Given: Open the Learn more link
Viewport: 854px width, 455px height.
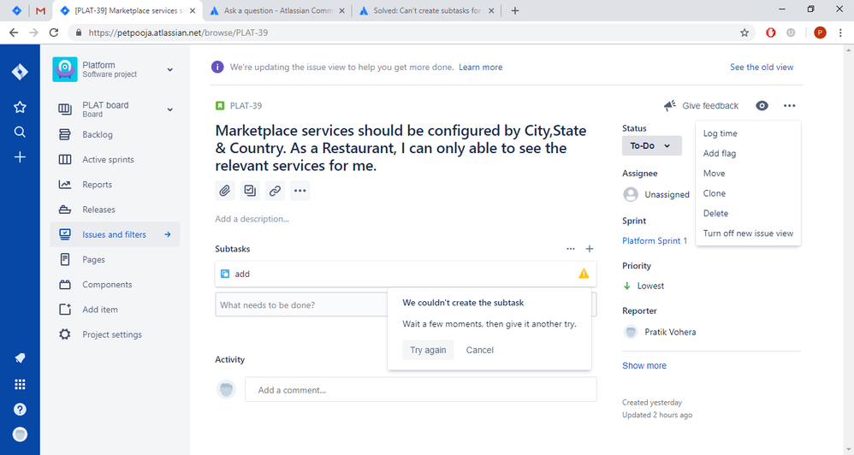Looking at the screenshot, I should pyautogui.click(x=480, y=67).
